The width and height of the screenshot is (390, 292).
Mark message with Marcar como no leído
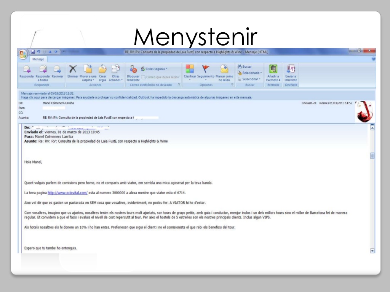coord(224,73)
